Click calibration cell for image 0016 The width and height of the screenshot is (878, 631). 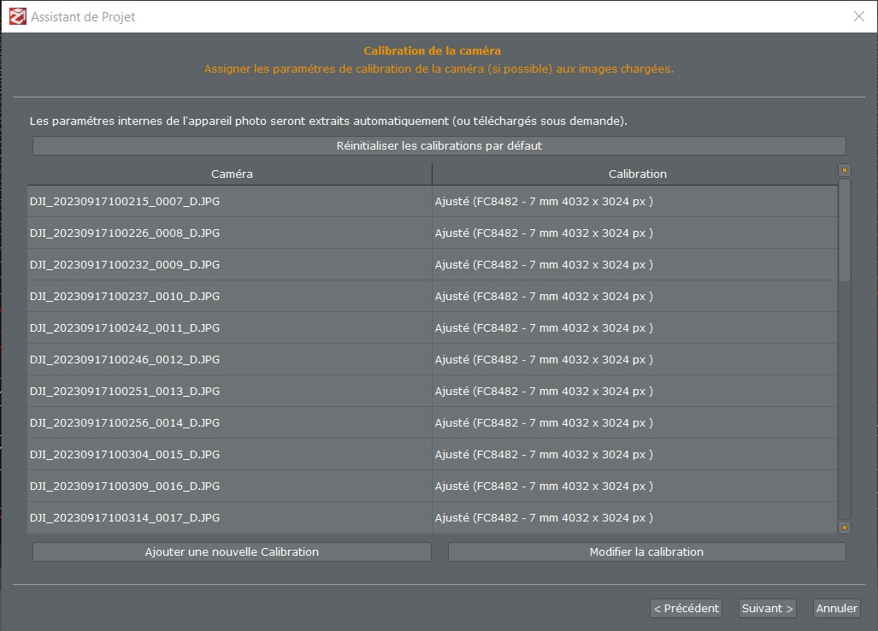coord(635,486)
